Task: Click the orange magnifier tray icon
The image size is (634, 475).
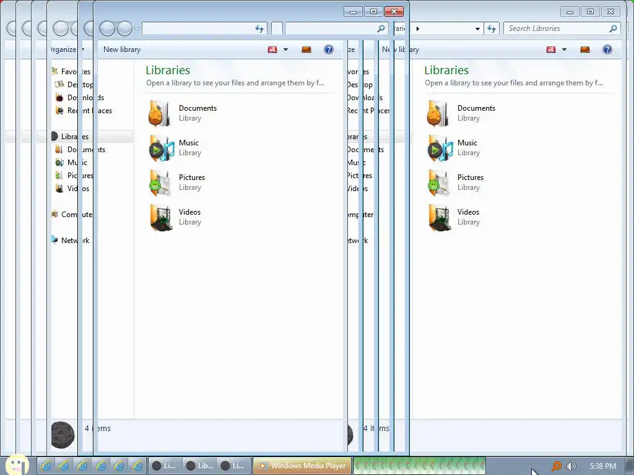Action: click(557, 466)
